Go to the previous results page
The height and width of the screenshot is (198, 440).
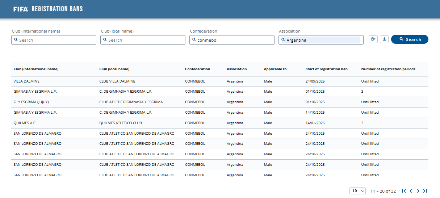(x=411, y=191)
